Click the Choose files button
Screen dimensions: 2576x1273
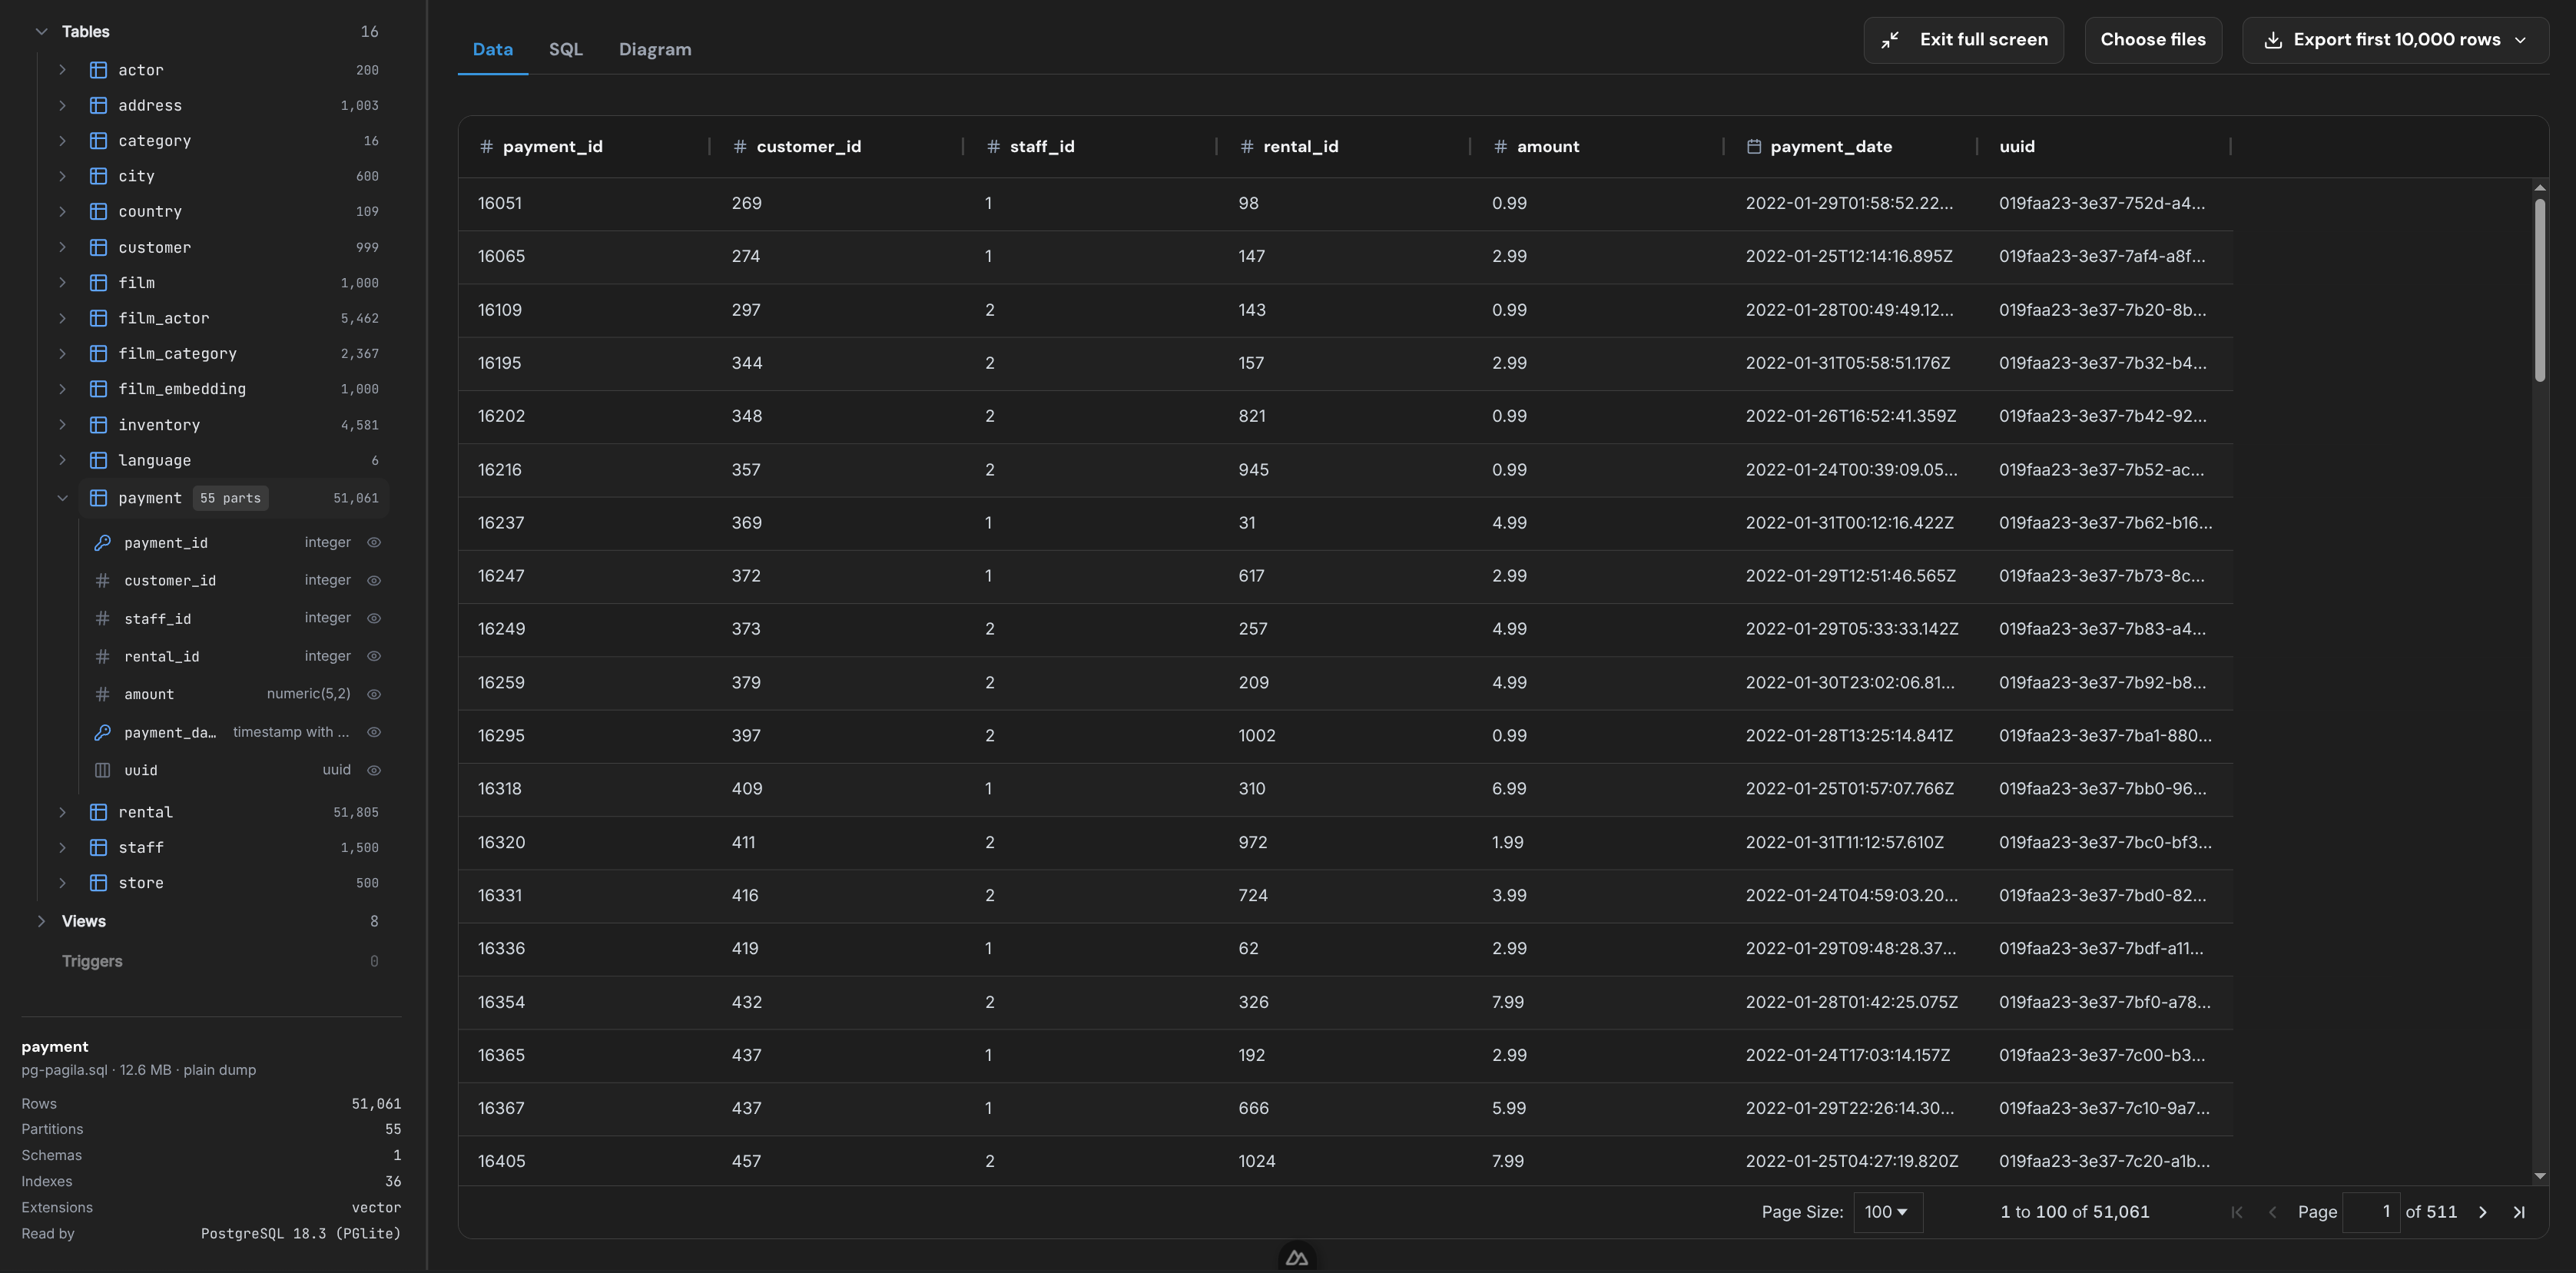point(2153,40)
